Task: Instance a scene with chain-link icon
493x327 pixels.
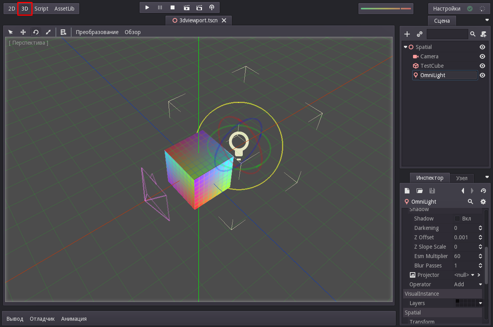Action: [x=419, y=34]
